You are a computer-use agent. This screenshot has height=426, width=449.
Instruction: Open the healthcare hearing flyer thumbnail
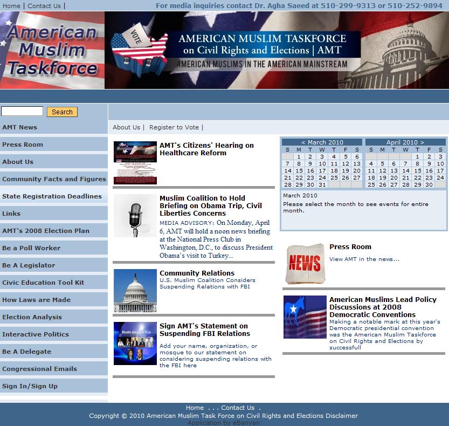(135, 162)
